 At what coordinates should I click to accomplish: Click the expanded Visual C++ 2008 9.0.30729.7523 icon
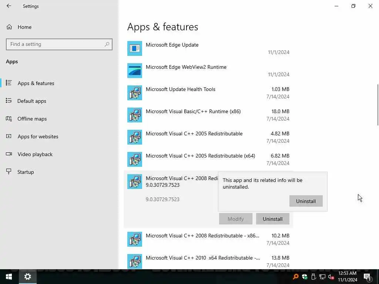(135, 182)
